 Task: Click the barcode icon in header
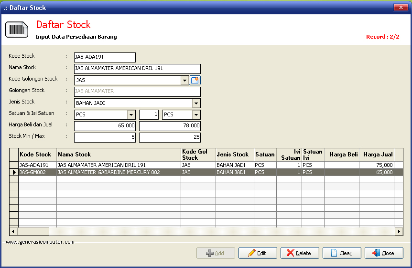17,30
